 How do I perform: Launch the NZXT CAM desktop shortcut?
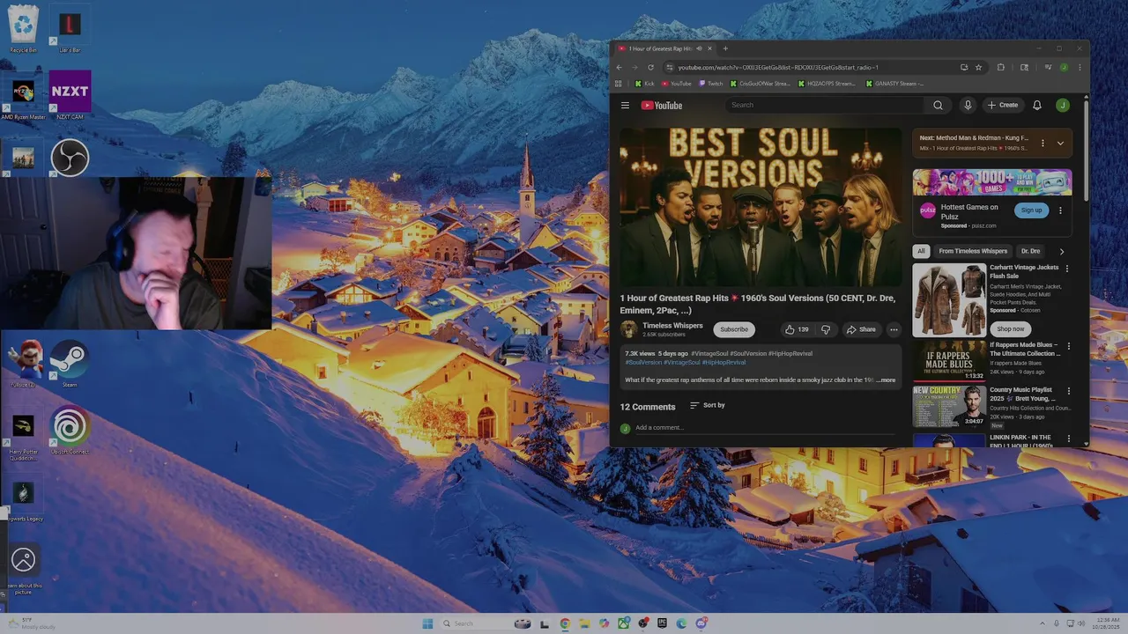point(70,95)
